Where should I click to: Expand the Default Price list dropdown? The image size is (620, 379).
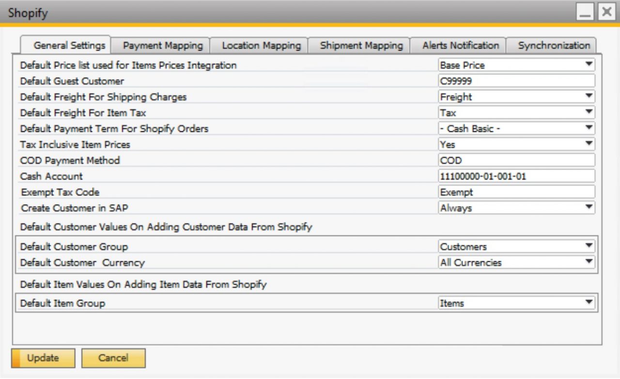[x=589, y=64]
